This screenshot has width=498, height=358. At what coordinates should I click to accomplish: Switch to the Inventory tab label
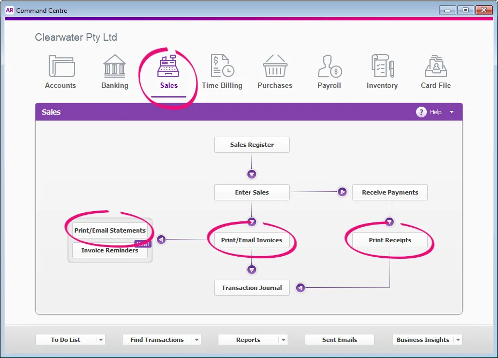click(382, 85)
